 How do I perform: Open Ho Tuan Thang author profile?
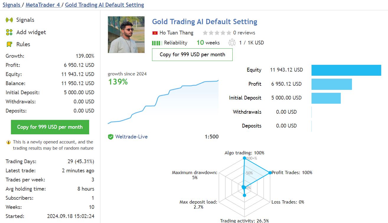point(176,33)
